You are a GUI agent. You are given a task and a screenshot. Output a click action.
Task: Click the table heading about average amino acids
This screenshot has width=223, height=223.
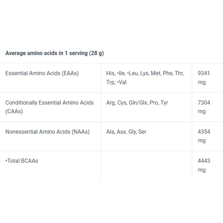point(54,53)
